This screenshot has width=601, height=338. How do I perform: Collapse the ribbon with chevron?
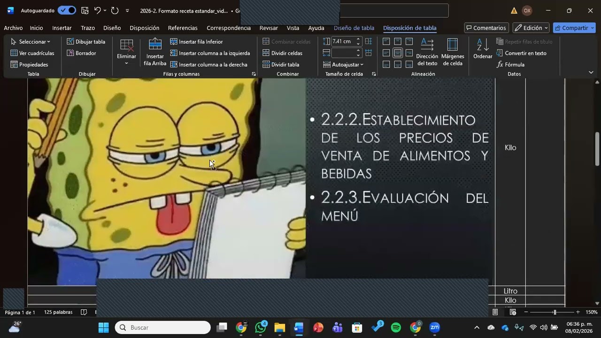click(591, 72)
